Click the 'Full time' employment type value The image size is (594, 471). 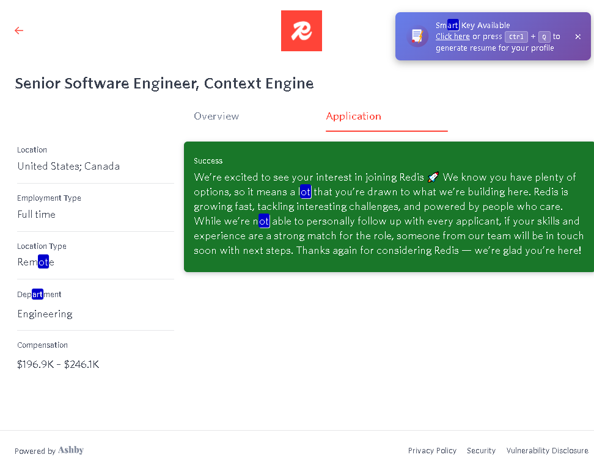[x=36, y=215]
